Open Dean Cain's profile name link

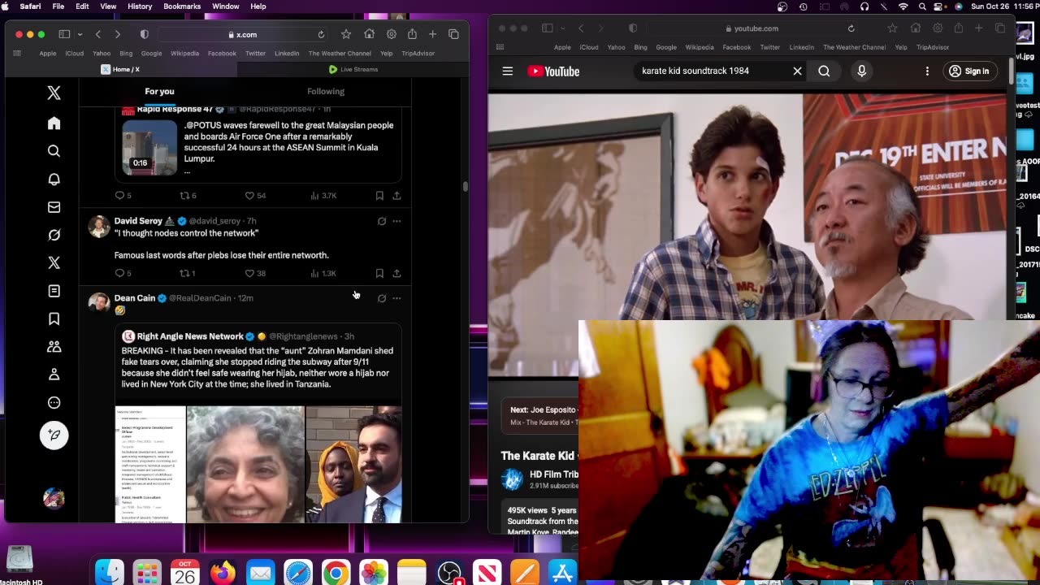coord(135,298)
